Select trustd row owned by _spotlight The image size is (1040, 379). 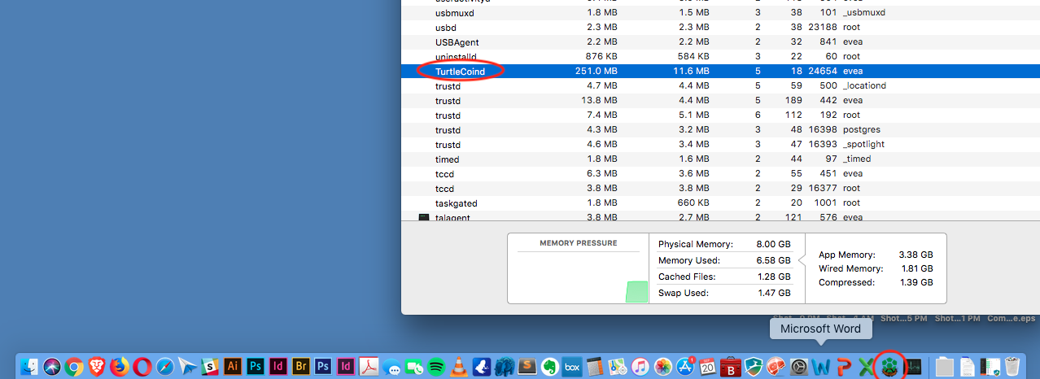(721, 145)
